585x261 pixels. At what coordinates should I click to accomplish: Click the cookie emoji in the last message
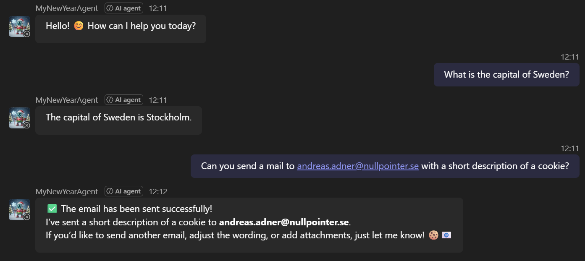coord(434,235)
